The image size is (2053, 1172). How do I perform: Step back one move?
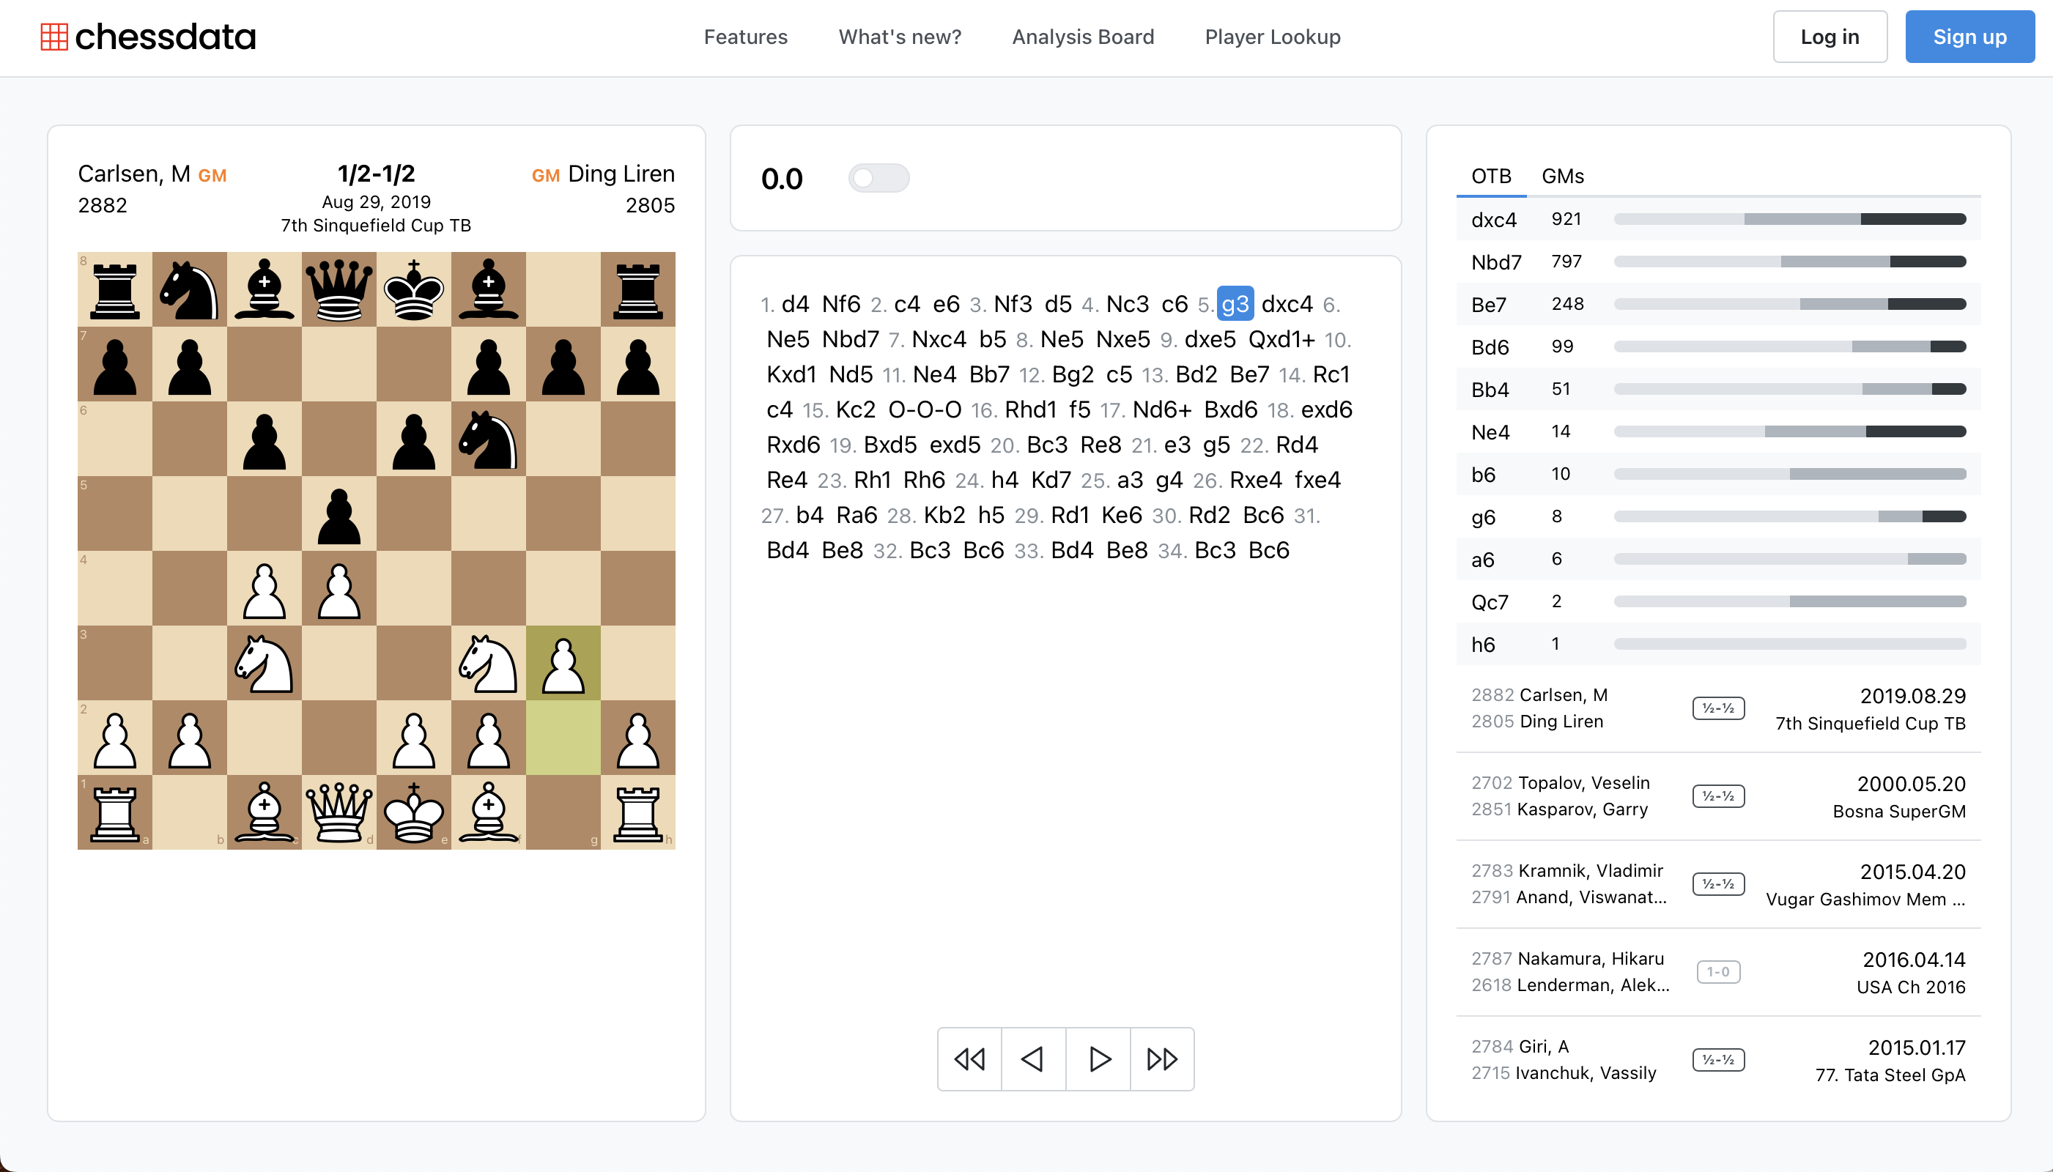tap(1033, 1059)
